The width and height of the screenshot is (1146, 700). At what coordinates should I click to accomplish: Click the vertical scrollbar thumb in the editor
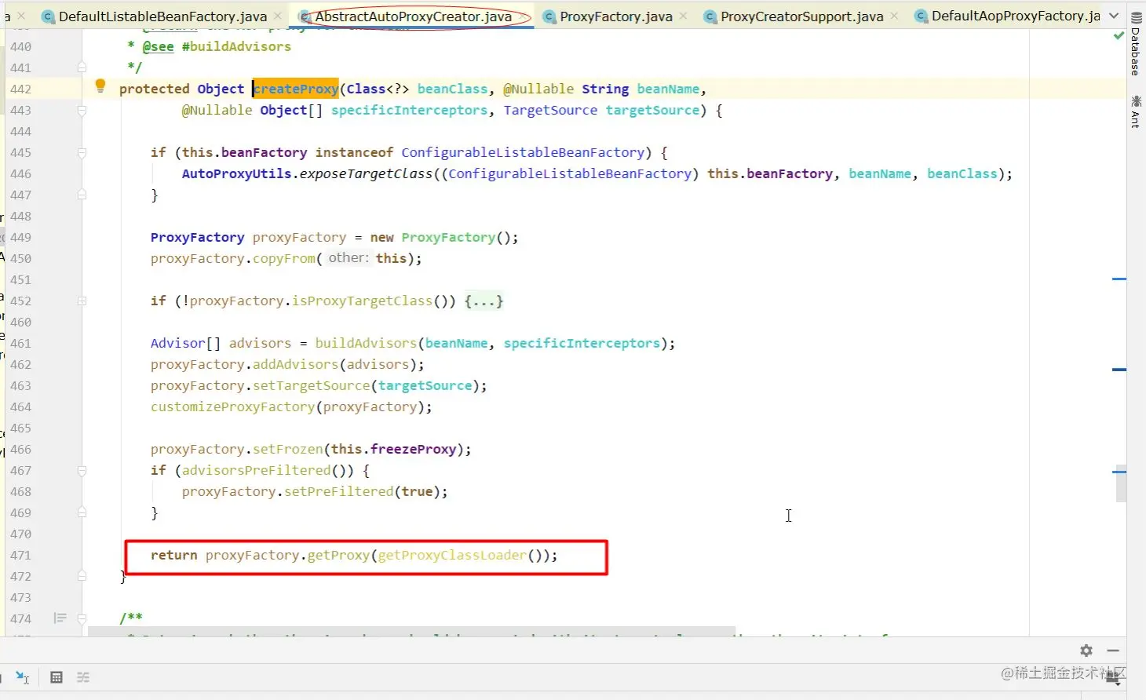coord(1121,483)
